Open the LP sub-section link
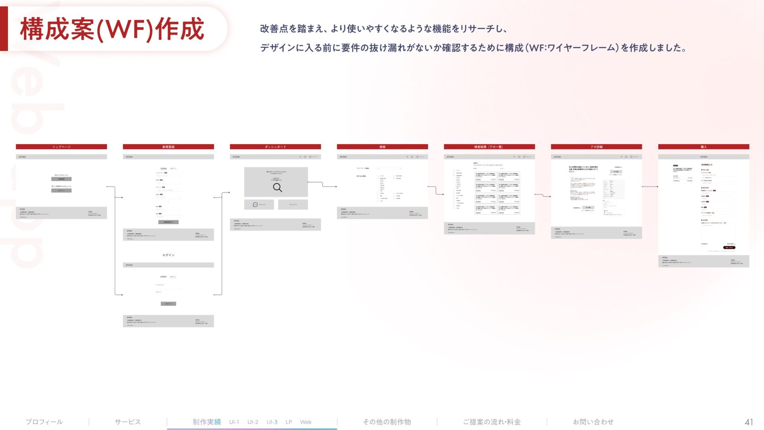Screen dimensions: 764x430 (x=288, y=422)
